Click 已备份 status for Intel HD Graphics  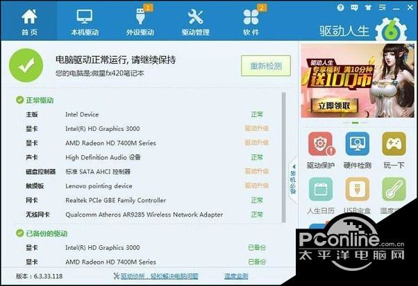257,248
